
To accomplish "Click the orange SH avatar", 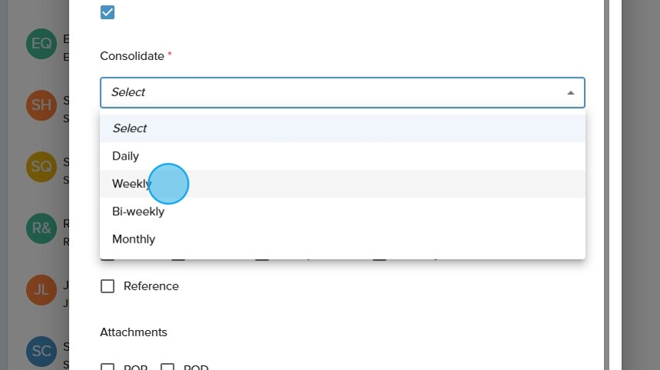I will pos(41,105).
